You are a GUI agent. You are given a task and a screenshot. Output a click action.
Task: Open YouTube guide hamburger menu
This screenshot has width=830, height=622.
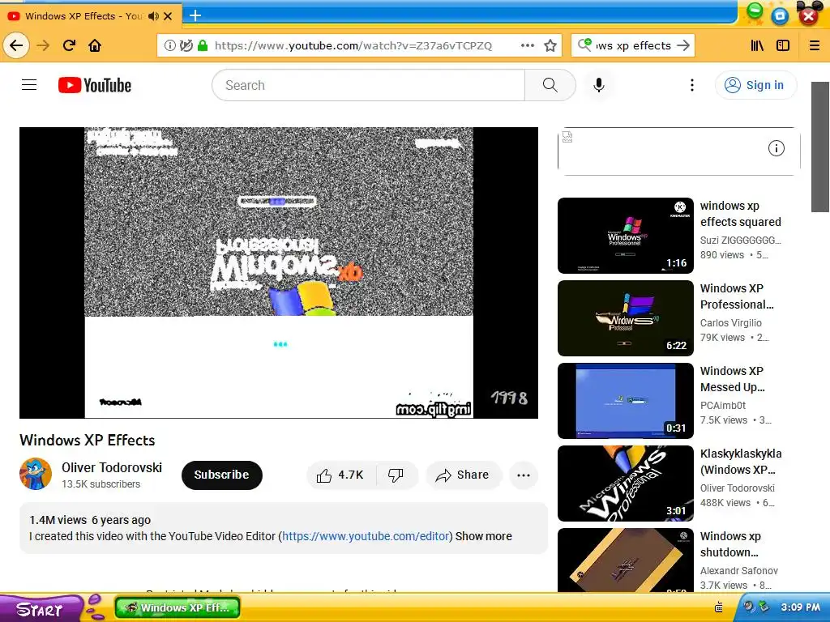point(29,84)
